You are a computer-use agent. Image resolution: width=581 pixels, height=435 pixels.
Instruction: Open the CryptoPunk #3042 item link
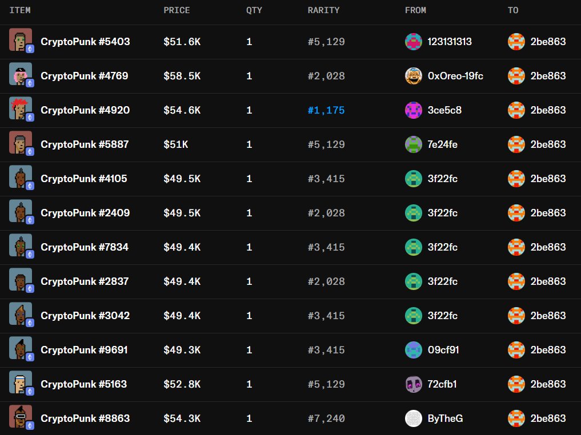click(x=85, y=316)
